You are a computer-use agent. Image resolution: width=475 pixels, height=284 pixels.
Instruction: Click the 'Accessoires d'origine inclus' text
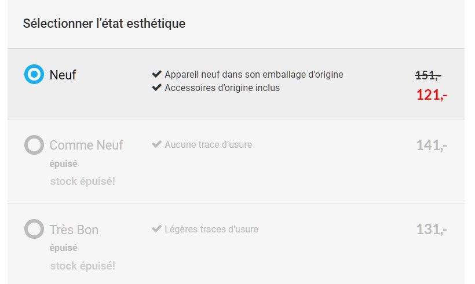(222, 88)
